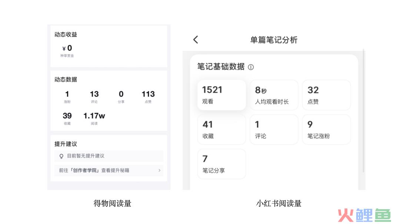Image resolution: width=400 pixels, height=224 pixels.
Task: Click the 单篇笔记分析 page title
Action: 274,40
